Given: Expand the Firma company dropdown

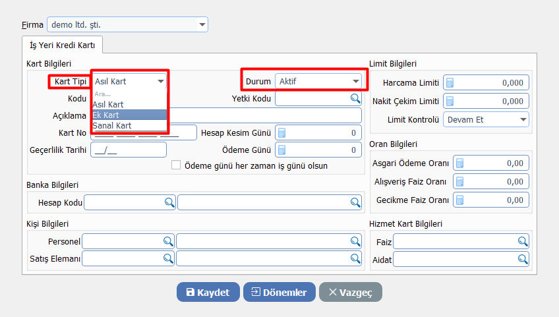Looking at the screenshot, I should [202, 26].
